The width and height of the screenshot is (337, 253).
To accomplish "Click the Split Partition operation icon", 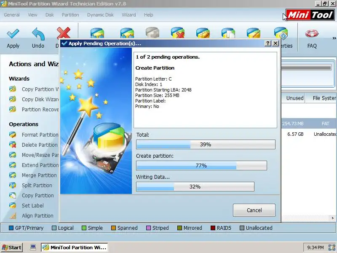I will (x=13, y=185).
